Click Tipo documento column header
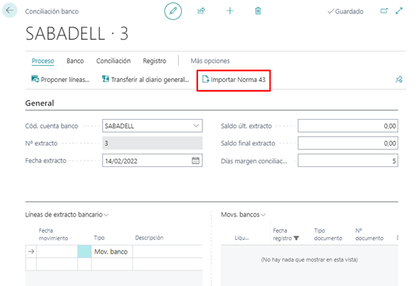 point(328,234)
